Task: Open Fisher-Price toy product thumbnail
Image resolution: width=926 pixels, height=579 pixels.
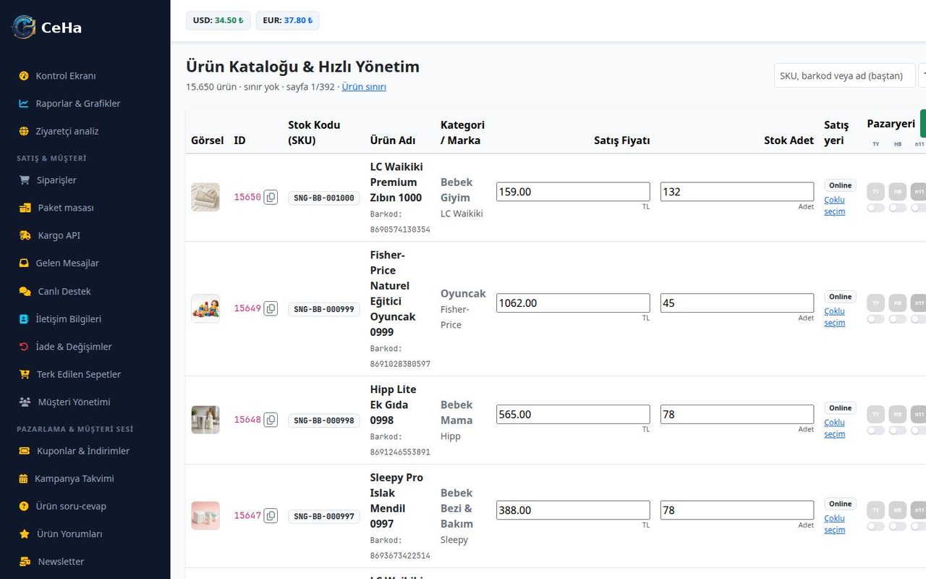Action: pyautogui.click(x=205, y=308)
